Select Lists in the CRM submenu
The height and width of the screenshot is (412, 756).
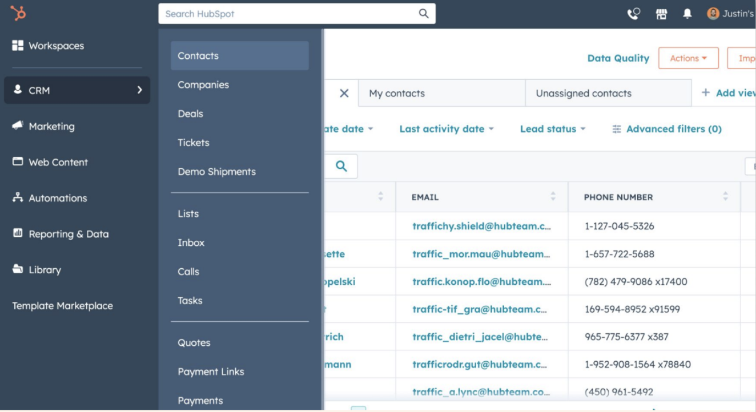click(188, 214)
